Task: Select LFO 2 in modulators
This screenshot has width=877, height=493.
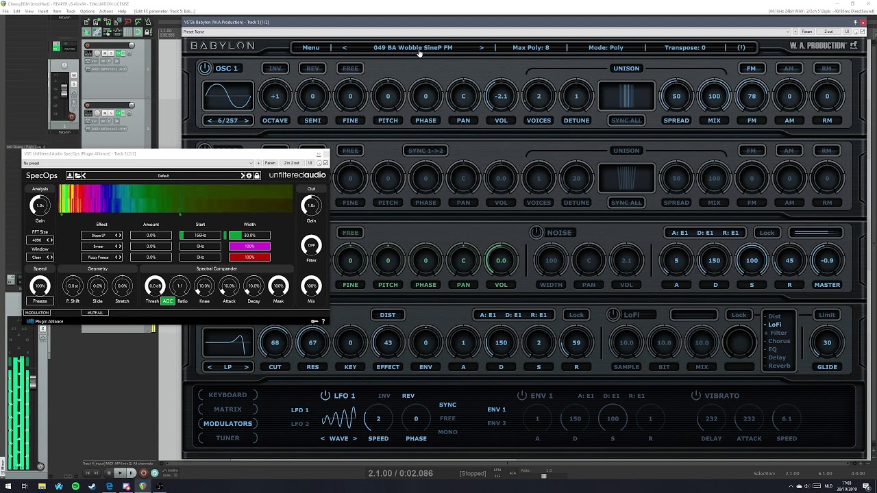Action: [300, 424]
